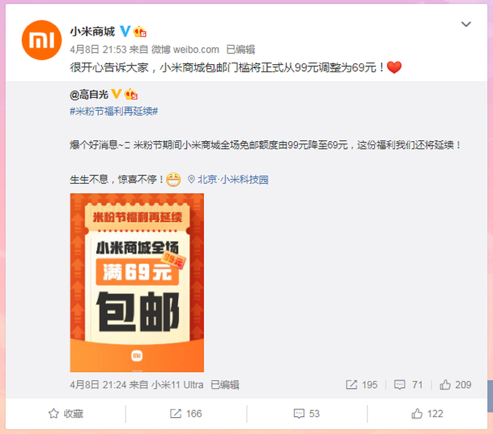Viewport: 493px width, 434px height.
Task: Open the @高自光 user profile link
Action: [x=89, y=94]
